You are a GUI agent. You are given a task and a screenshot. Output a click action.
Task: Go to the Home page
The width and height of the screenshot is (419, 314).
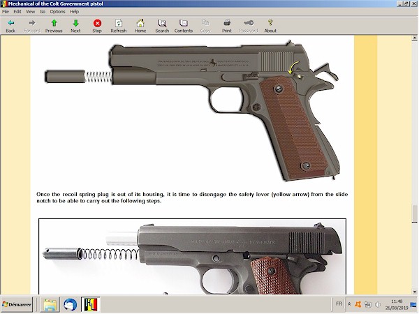[x=140, y=27]
